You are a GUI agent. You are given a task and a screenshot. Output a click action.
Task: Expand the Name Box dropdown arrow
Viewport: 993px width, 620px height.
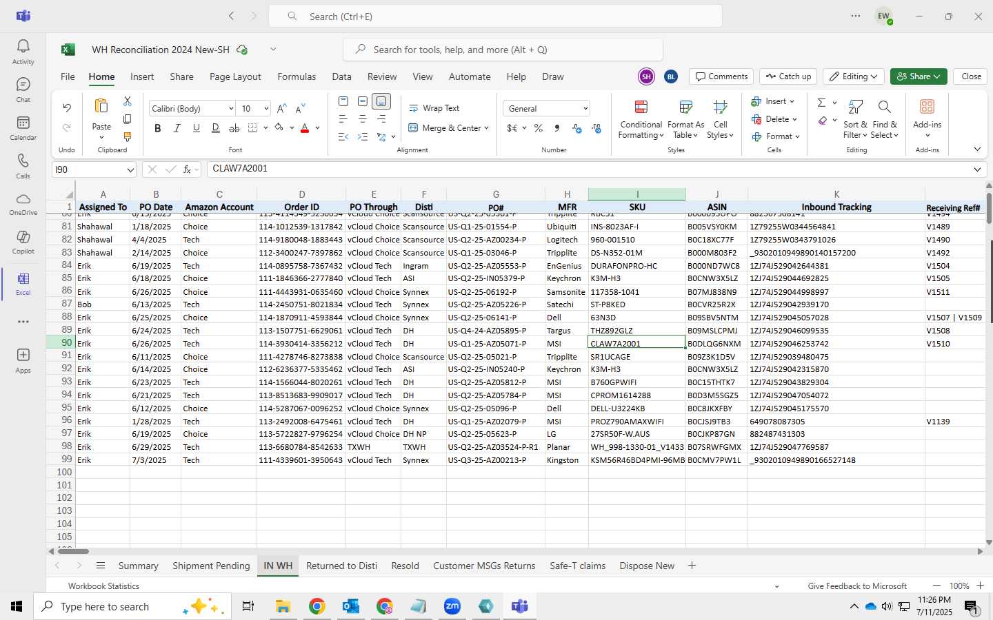coord(130,169)
